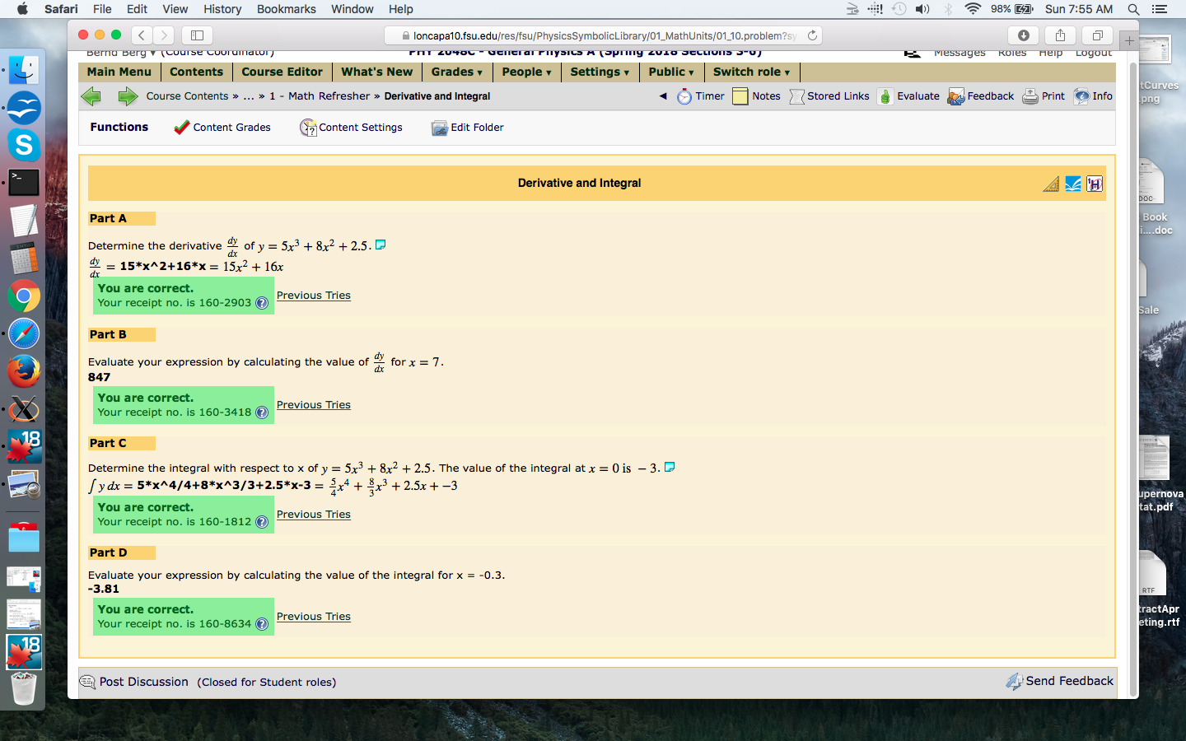1186x741 pixels.
Task: Open the Feedback tool
Action: point(981,96)
